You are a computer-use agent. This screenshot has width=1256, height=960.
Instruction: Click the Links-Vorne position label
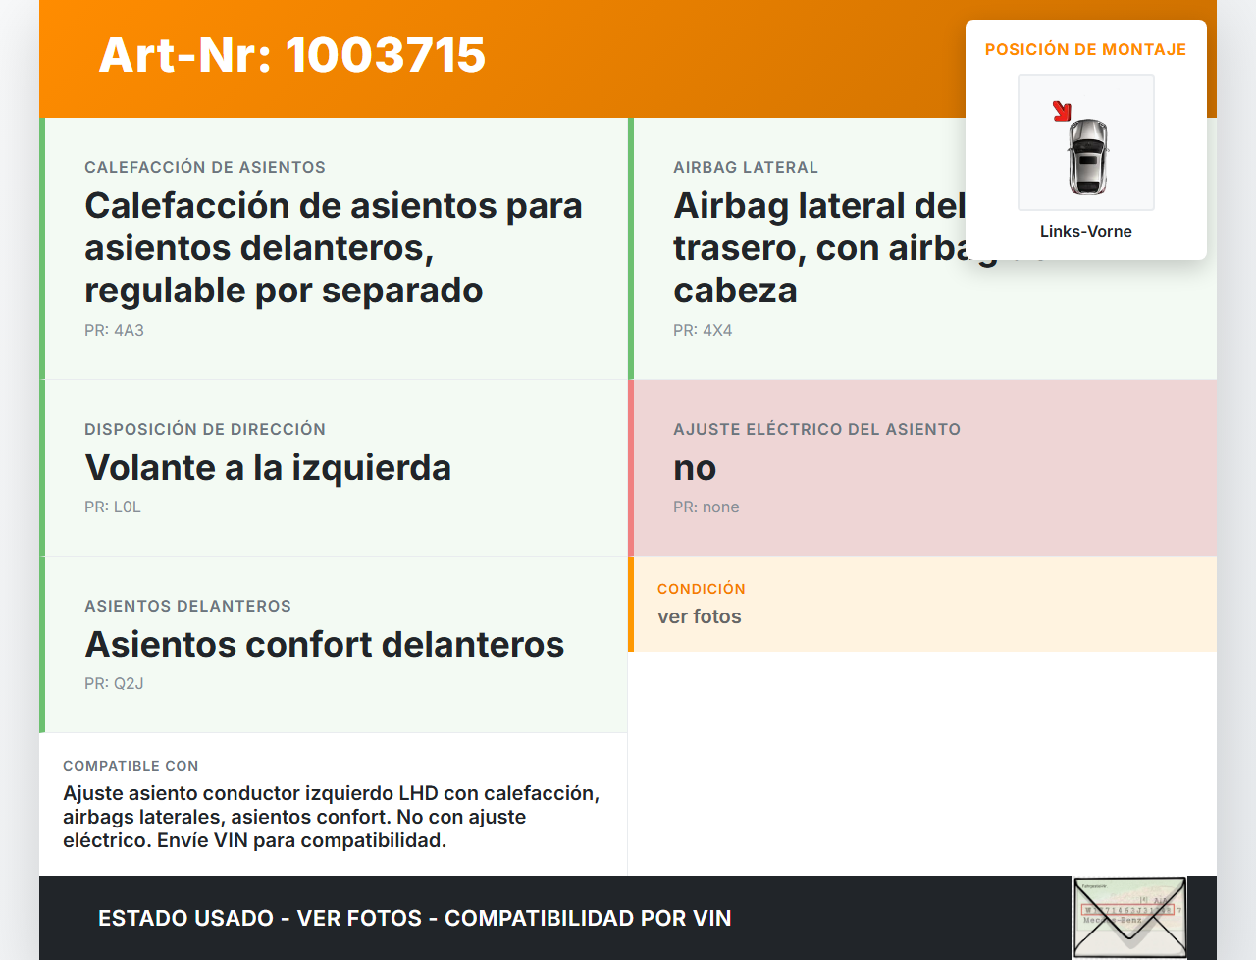click(1085, 231)
